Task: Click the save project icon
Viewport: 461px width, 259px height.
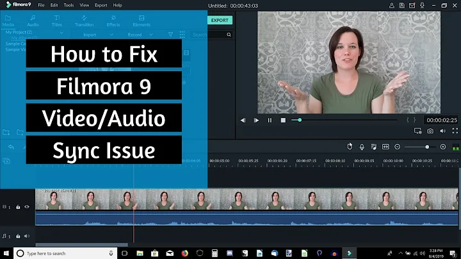Action: [402, 5]
